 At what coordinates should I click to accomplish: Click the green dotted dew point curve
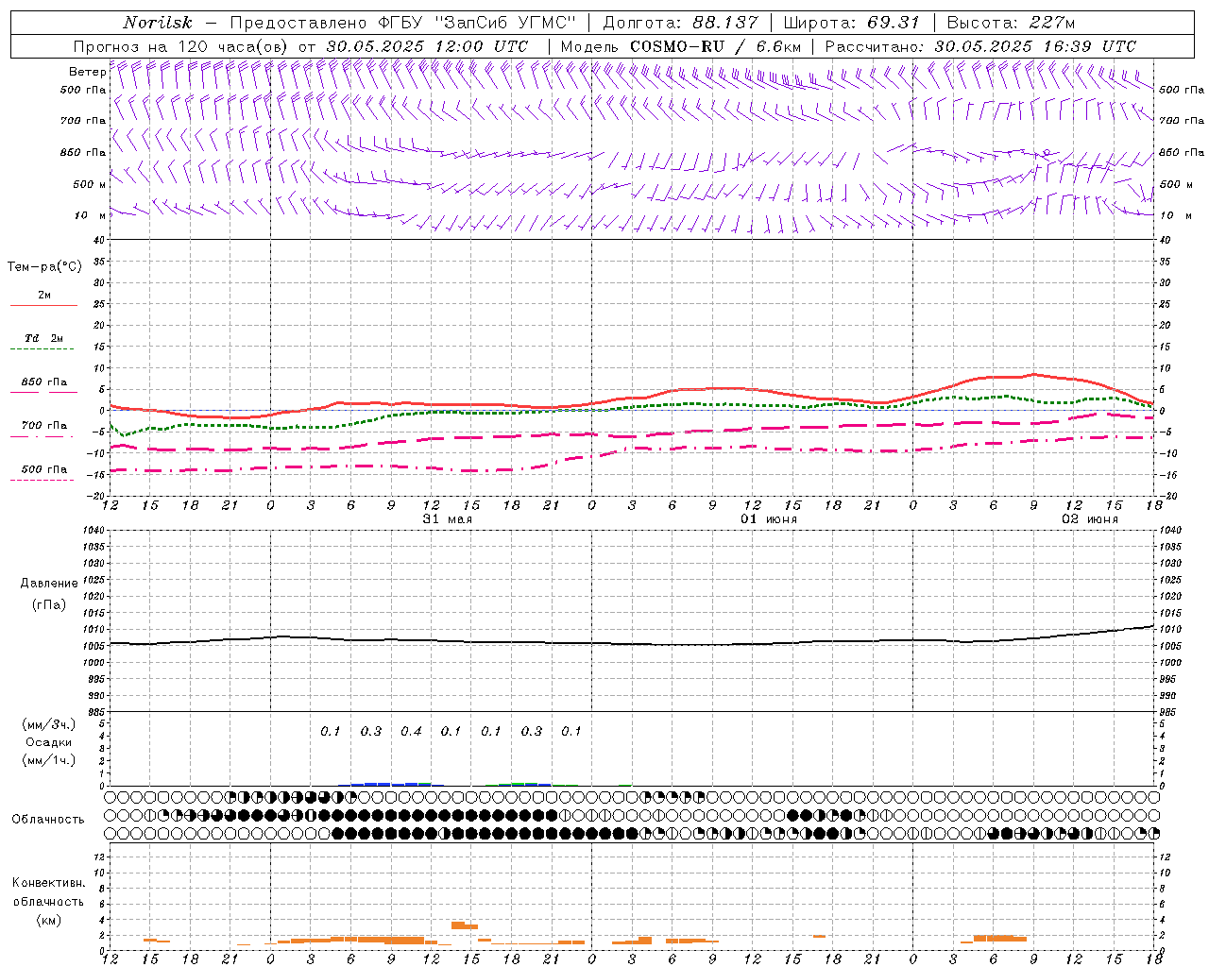[x=631, y=407]
